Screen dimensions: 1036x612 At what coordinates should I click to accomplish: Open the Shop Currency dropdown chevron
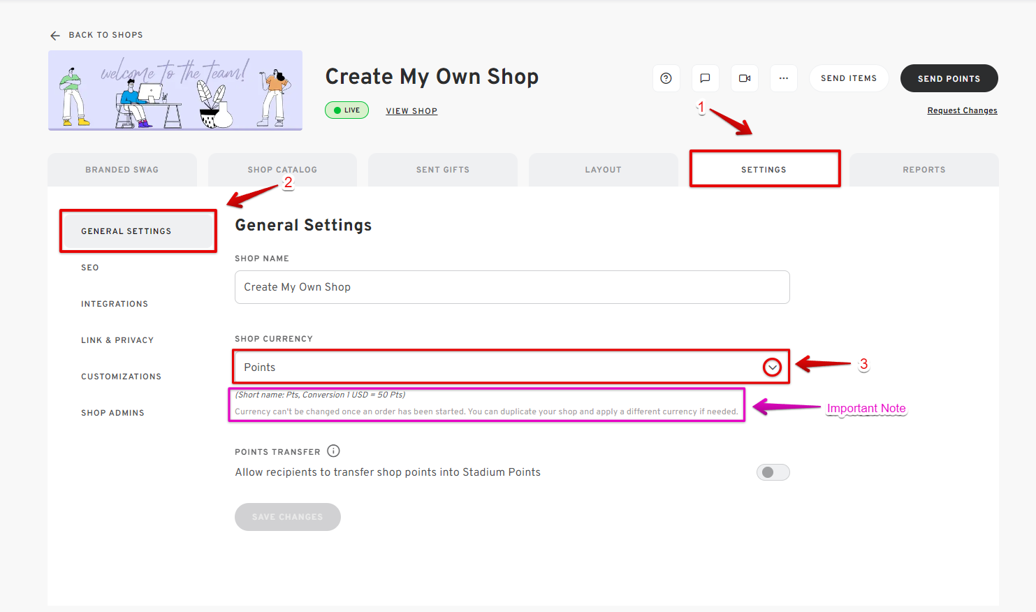tap(772, 366)
